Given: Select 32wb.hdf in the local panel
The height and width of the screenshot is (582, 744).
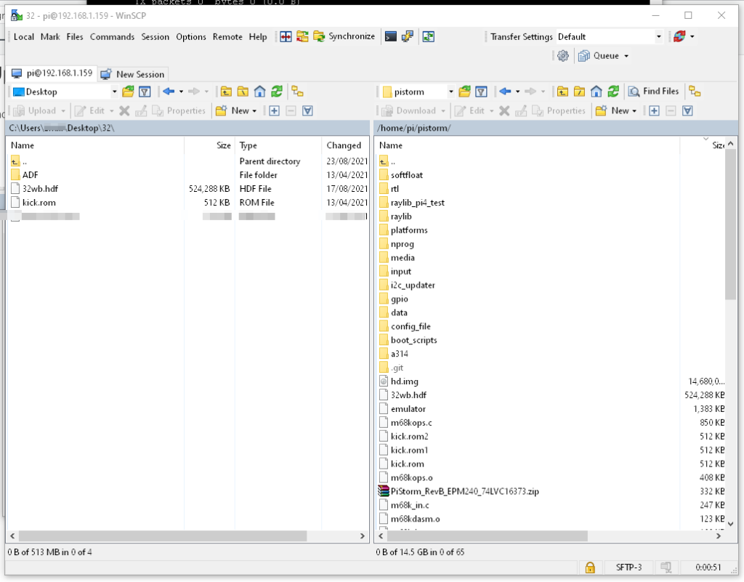Looking at the screenshot, I should click(x=41, y=189).
